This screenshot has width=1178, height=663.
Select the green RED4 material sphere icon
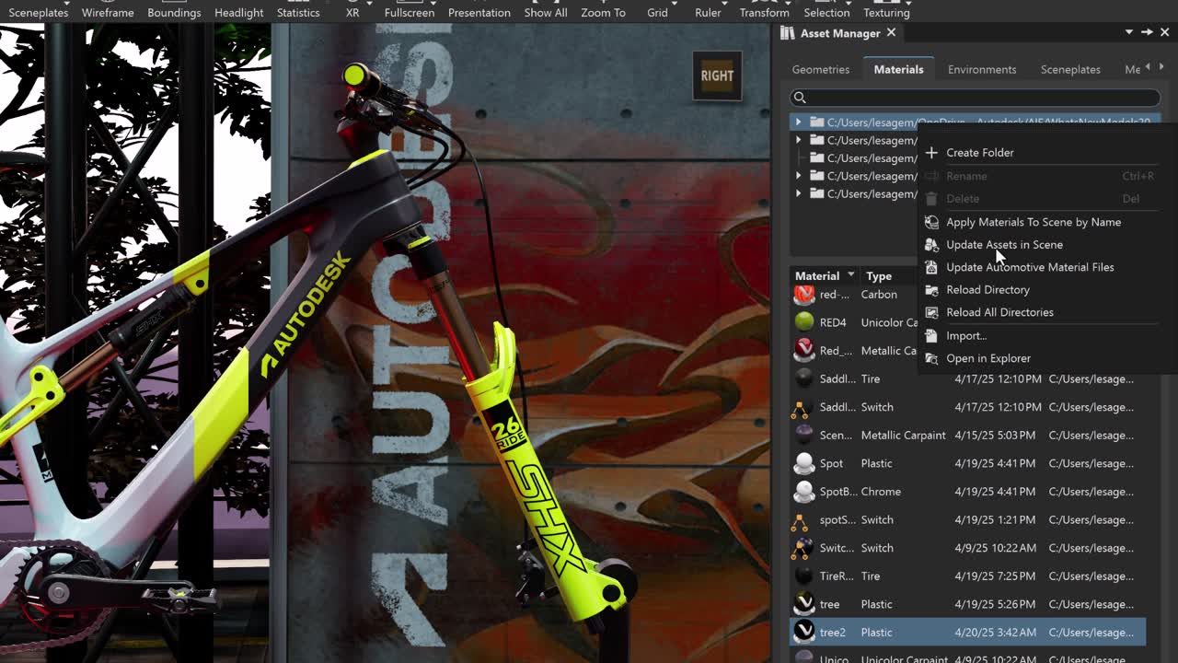point(804,322)
